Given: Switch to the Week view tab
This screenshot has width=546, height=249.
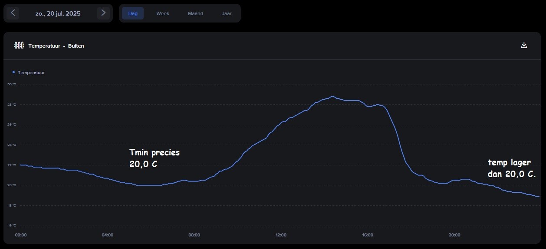Looking at the screenshot, I should (163, 13).
